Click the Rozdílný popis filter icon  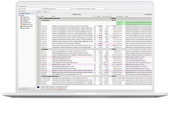pyautogui.click(x=21, y=19)
